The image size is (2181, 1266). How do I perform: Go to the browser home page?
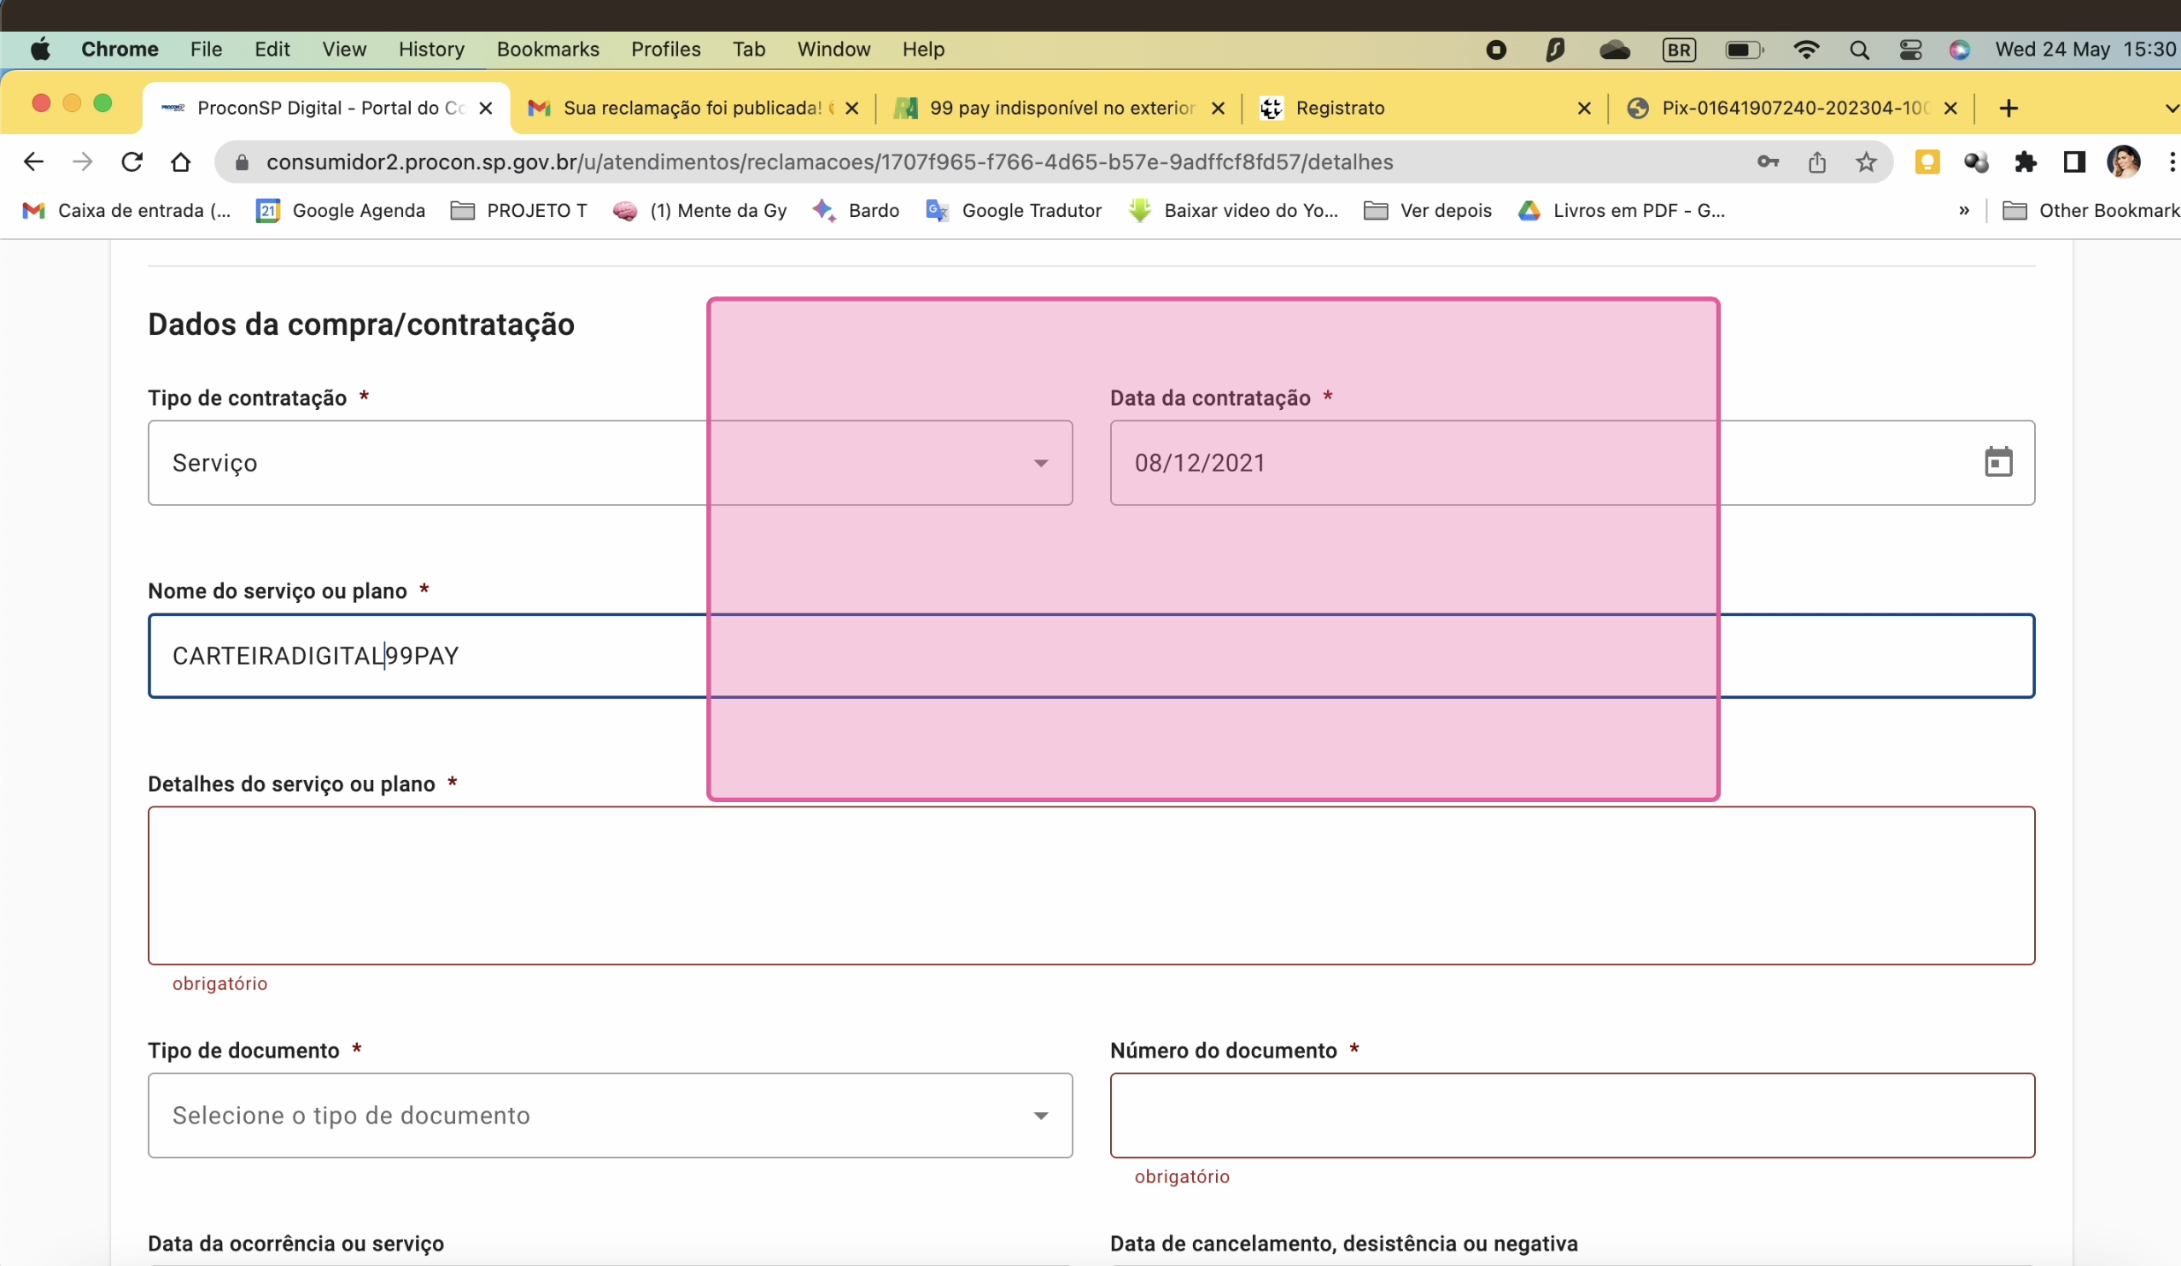click(x=180, y=162)
